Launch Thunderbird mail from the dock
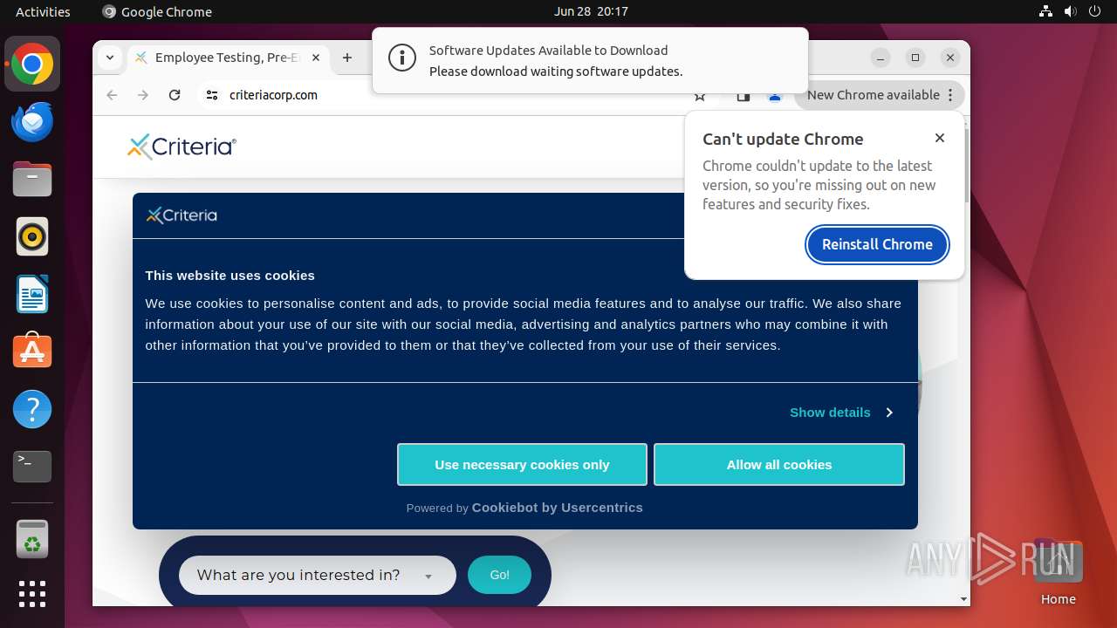The image size is (1117, 628). pyautogui.click(x=32, y=122)
